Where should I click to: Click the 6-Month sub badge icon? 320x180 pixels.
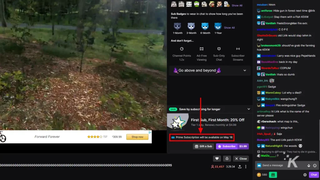point(205,26)
